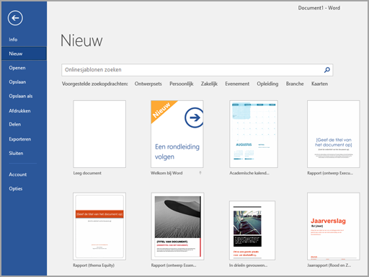Image resolution: width=369 pixels, height=277 pixels.
Task: Search suggested term Persoonlijk
Action: click(182, 84)
